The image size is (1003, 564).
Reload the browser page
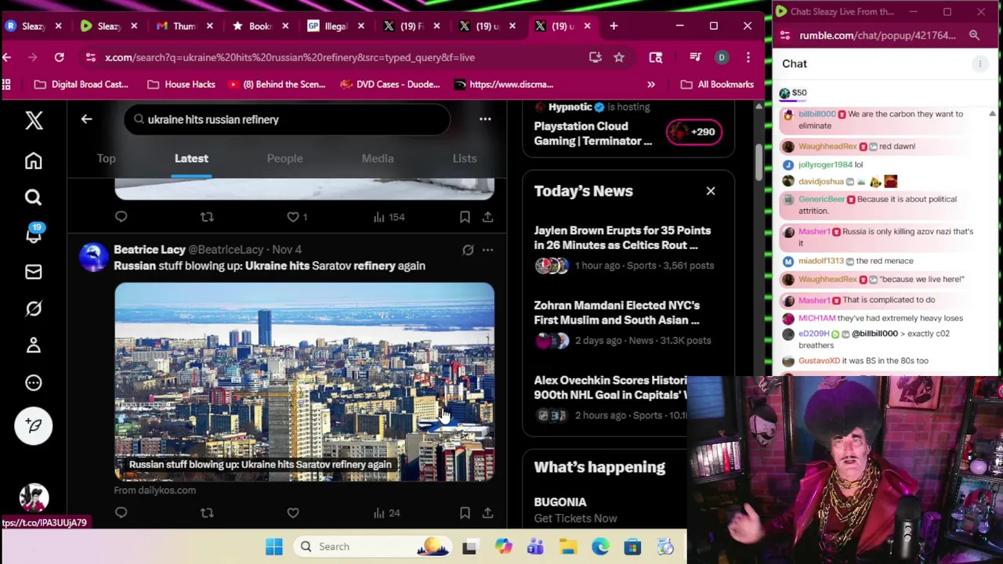(x=59, y=57)
